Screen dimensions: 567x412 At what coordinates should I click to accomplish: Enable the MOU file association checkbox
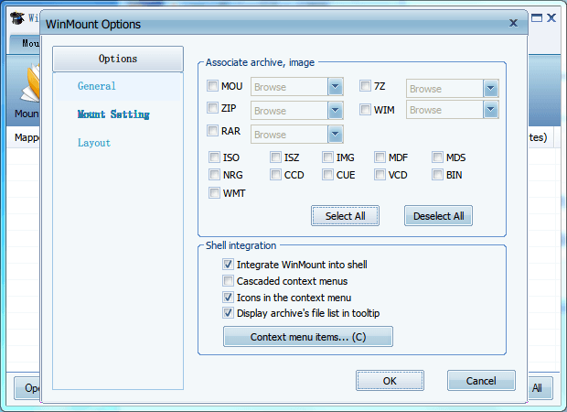pyautogui.click(x=213, y=87)
